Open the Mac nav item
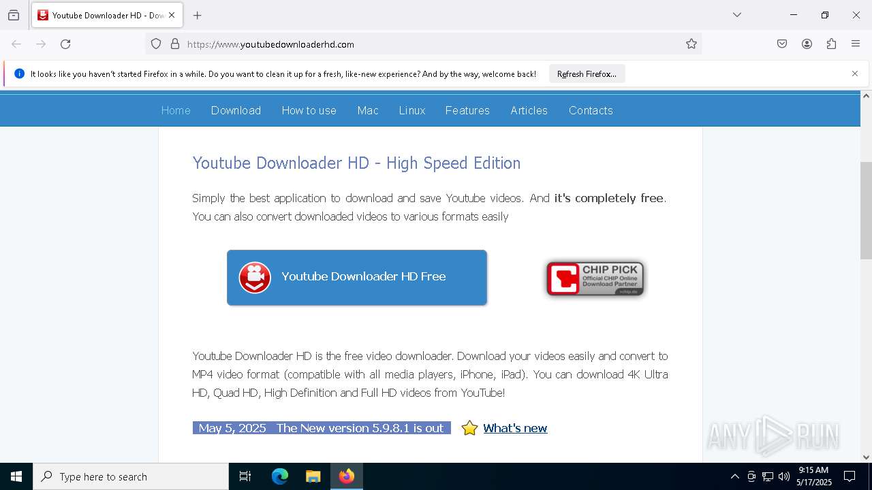The image size is (872, 490). [368, 110]
